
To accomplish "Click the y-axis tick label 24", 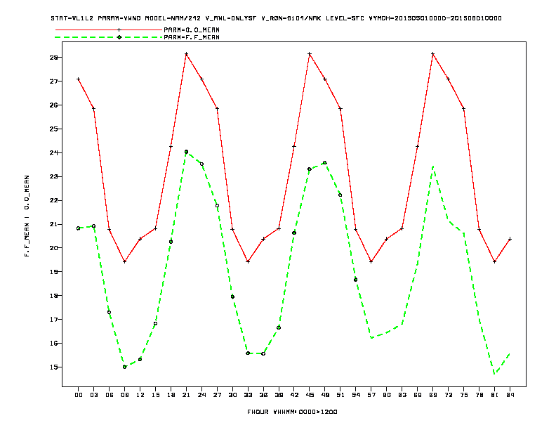I will click(53, 152).
